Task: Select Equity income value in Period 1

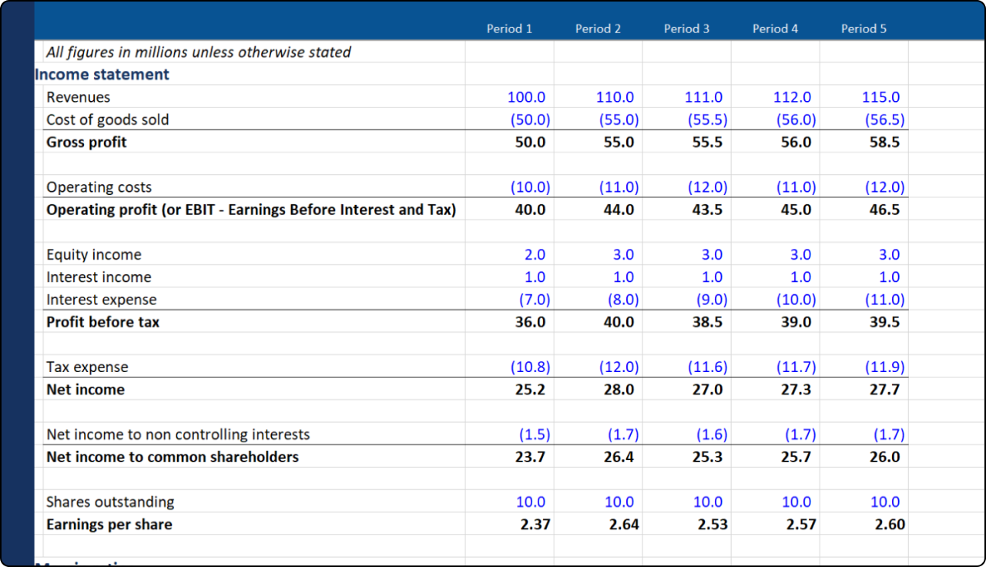Action: click(535, 254)
